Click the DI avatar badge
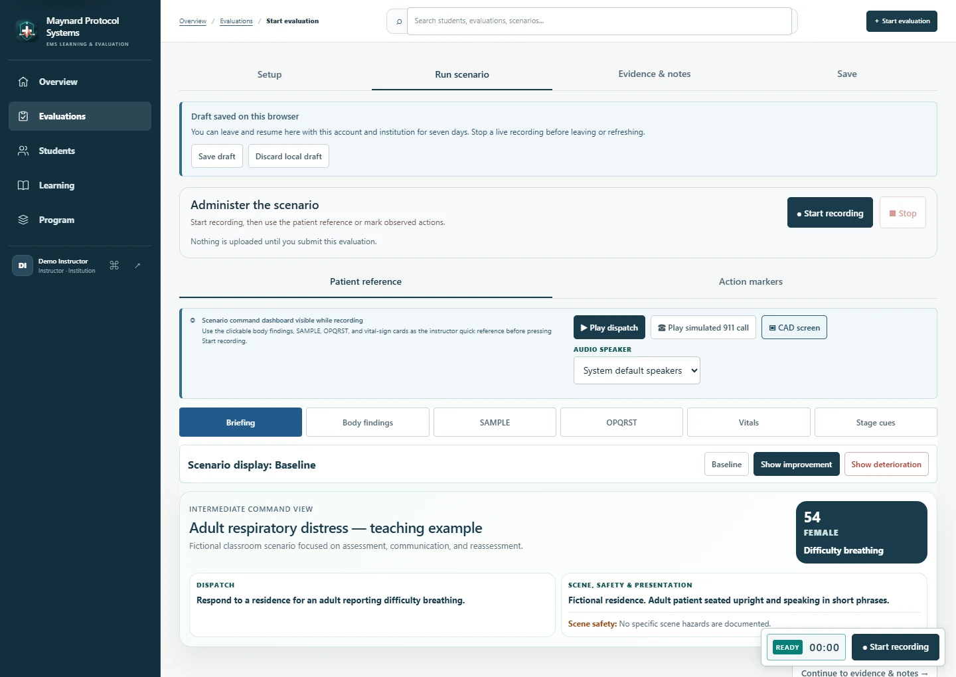Image resolution: width=956 pixels, height=677 pixels. [23, 265]
